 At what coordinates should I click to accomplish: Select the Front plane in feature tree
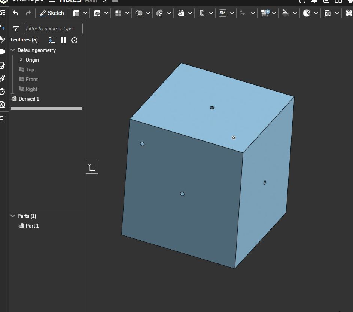(x=31, y=79)
